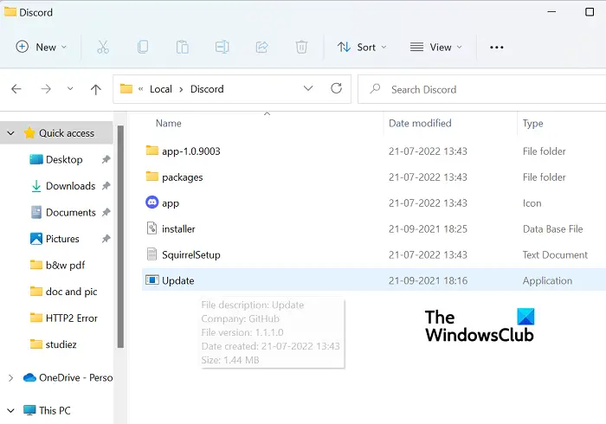The width and height of the screenshot is (606, 424).
Task: Open the View layout dropdown
Action: point(436,47)
